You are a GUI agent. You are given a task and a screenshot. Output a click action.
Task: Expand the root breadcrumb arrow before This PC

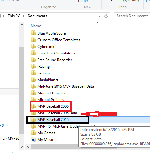click(x=4, y=16)
